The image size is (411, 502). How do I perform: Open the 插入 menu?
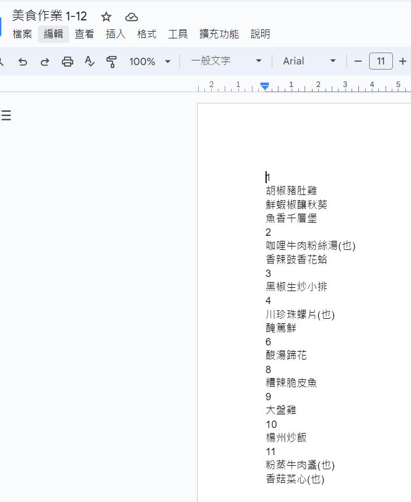(x=115, y=34)
